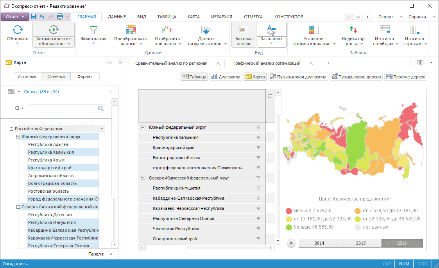Click the Обновить refresh icon
This screenshot has width=439, height=268.
(18, 30)
